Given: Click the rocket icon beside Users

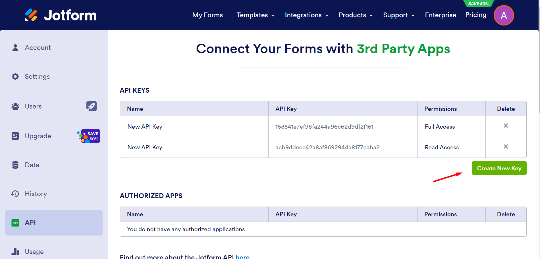Looking at the screenshot, I should (92, 106).
